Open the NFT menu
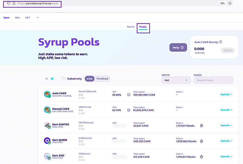 pos(27,18)
